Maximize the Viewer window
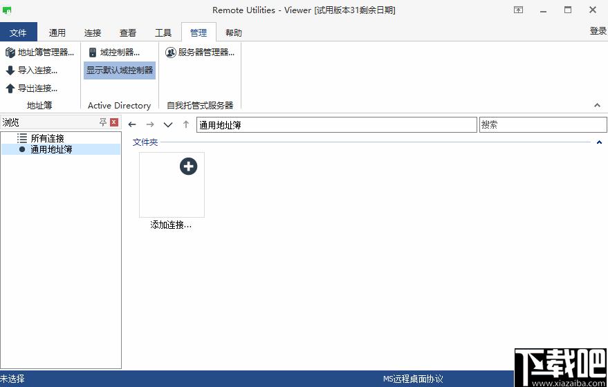This screenshot has width=608, height=387. 568,10
